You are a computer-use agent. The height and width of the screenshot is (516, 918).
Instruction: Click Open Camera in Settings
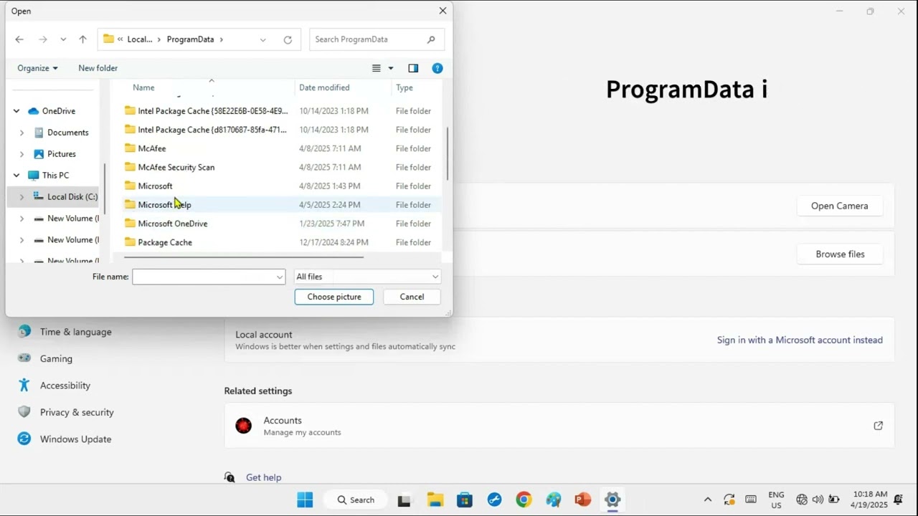coord(840,206)
